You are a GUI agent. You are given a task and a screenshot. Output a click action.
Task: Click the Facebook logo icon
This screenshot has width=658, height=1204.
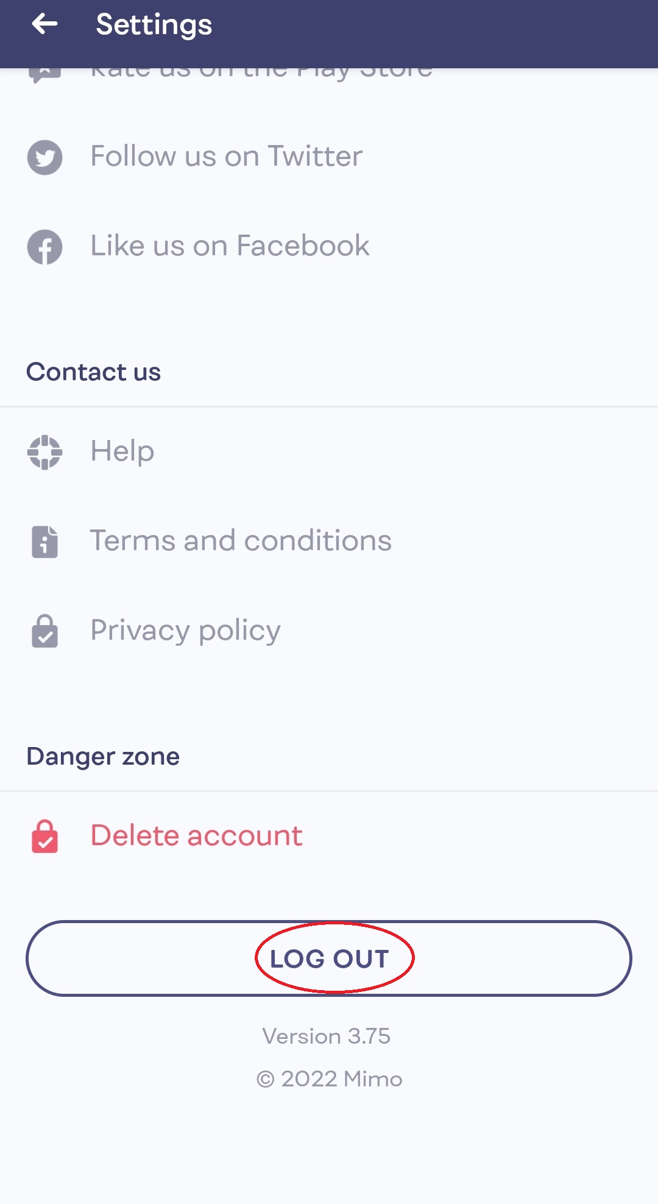tap(44, 247)
